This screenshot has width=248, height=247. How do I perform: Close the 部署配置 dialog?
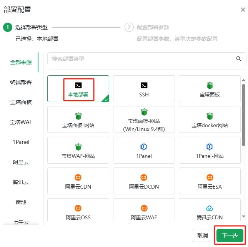243,10
